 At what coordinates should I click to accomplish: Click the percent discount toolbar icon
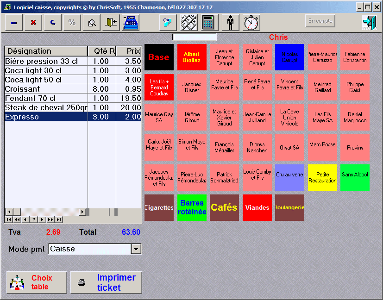click(x=72, y=23)
